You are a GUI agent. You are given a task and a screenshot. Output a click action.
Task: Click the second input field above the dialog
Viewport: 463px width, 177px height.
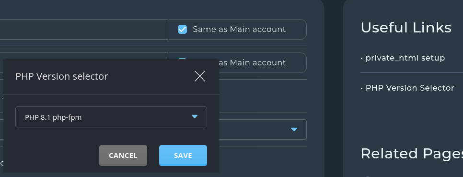point(84,55)
